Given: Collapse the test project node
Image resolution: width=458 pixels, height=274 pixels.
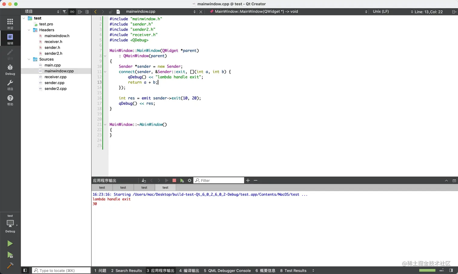Looking at the screenshot, I should (24, 18).
